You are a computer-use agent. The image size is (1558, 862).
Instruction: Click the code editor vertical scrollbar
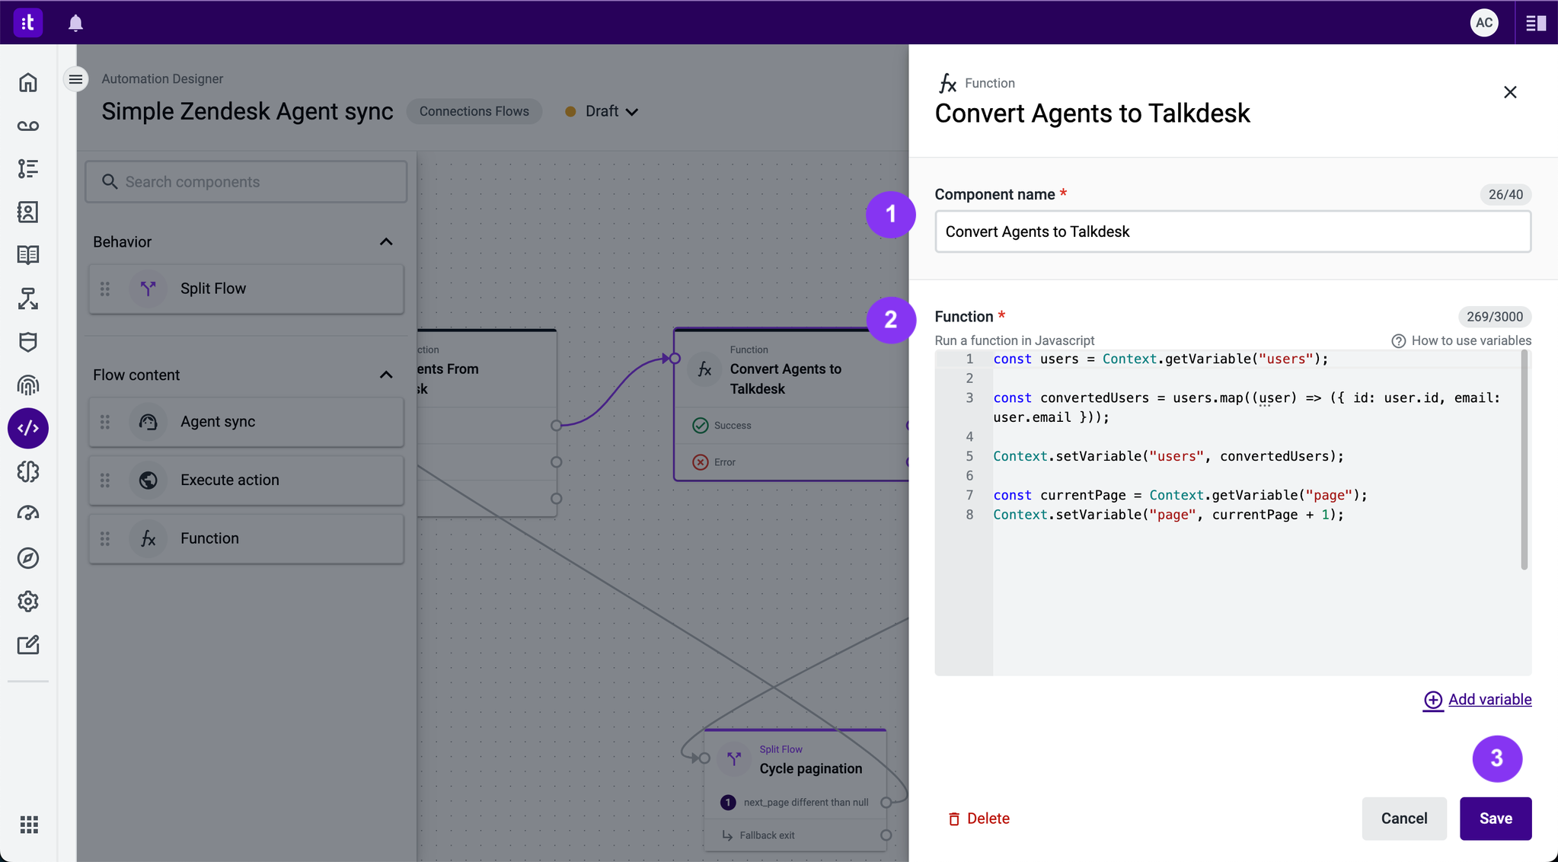[1524, 460]
